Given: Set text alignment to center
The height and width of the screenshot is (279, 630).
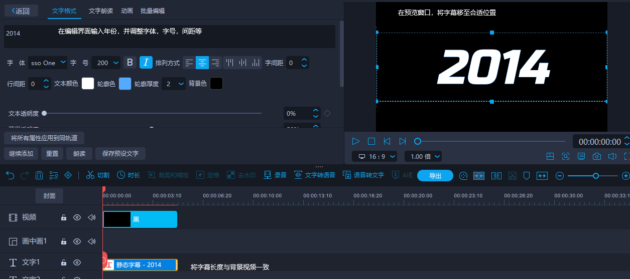Looking at the screenshot, I should (x=202, y=63).
